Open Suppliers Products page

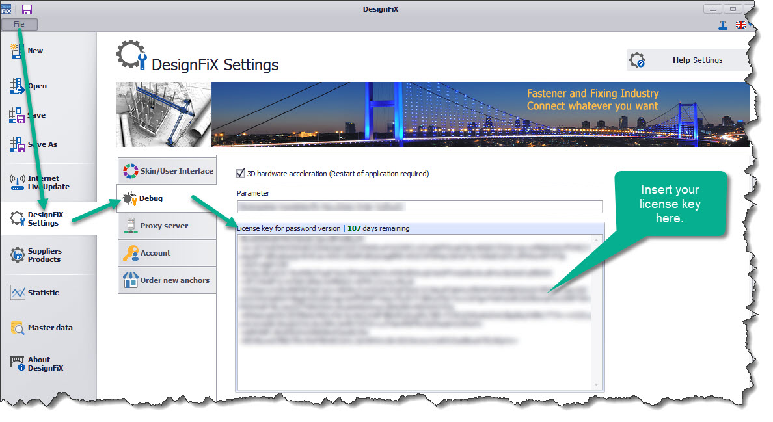coord(44,255)
